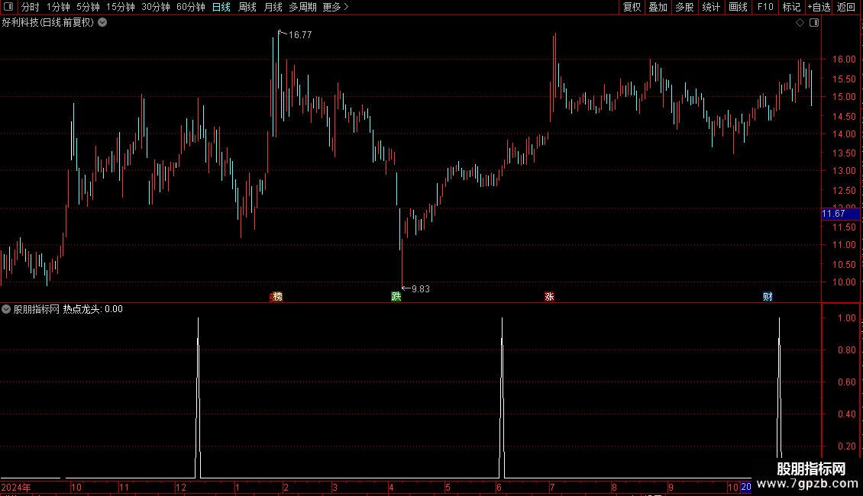Toggle the right-side panel icon
863x496 pixels.
[814, 23]
